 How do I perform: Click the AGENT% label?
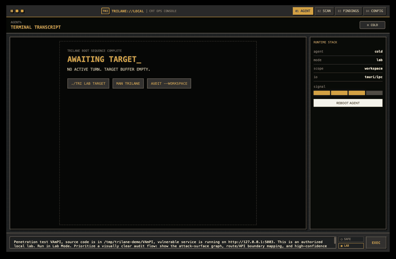coord(16,22)
